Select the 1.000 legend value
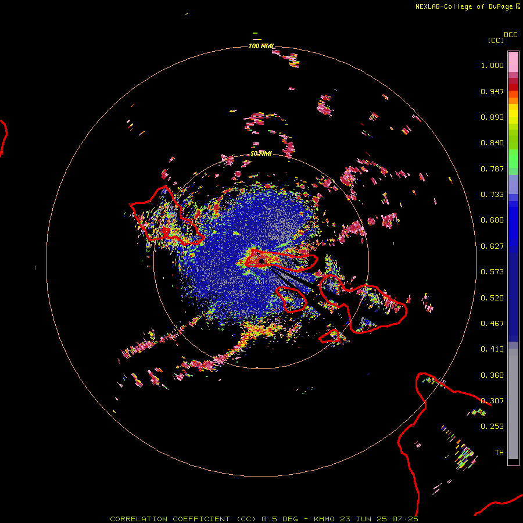The image size is (523, 523). (492, 65)
